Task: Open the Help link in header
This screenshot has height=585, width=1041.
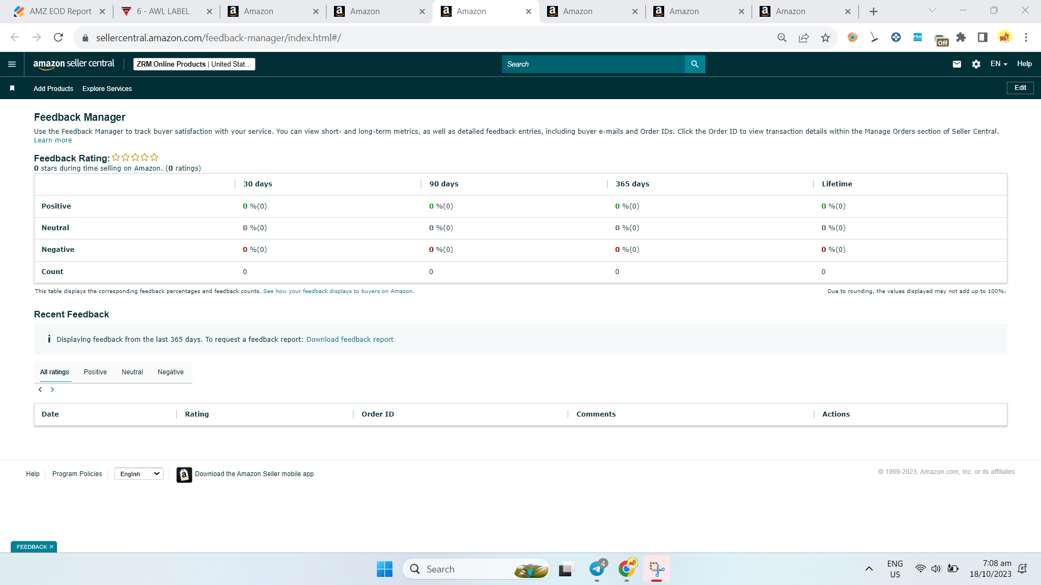Action: (x=1024, y=64)
